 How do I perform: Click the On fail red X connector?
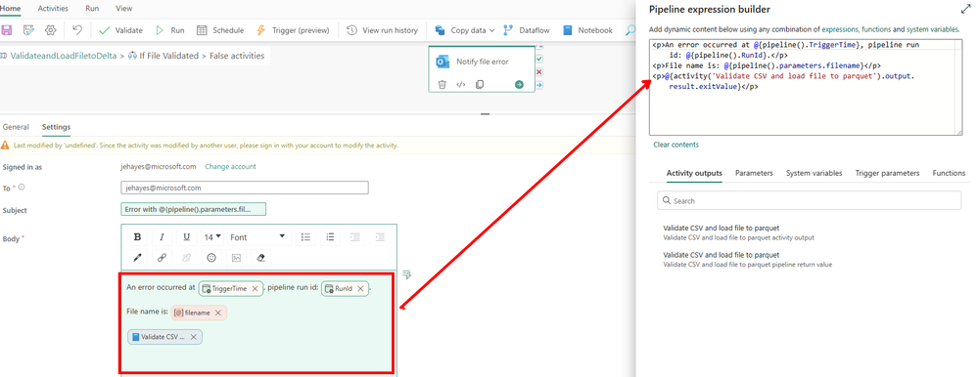[x=539, y=72]
